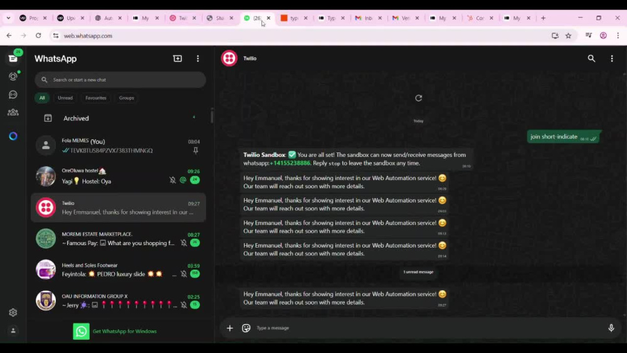The height and width of the screenshot is (353, 627).
Task: Click the Twilio Sandbox confirmation message
Action: [357, 159]
